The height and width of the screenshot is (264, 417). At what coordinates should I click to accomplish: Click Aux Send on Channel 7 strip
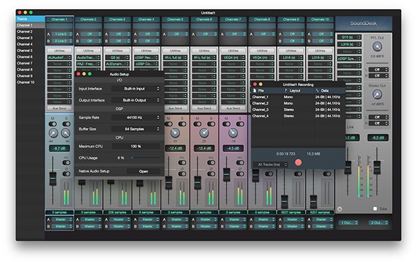tap(233, 108)
